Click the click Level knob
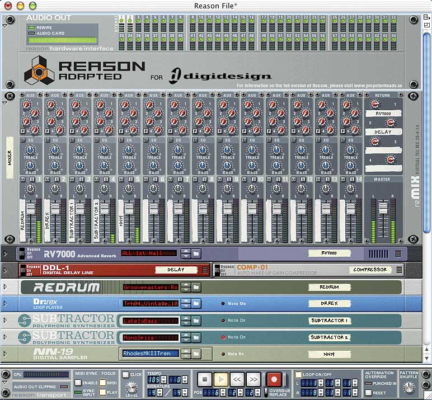This screenshot has height=400, width=432. (132, 387)
